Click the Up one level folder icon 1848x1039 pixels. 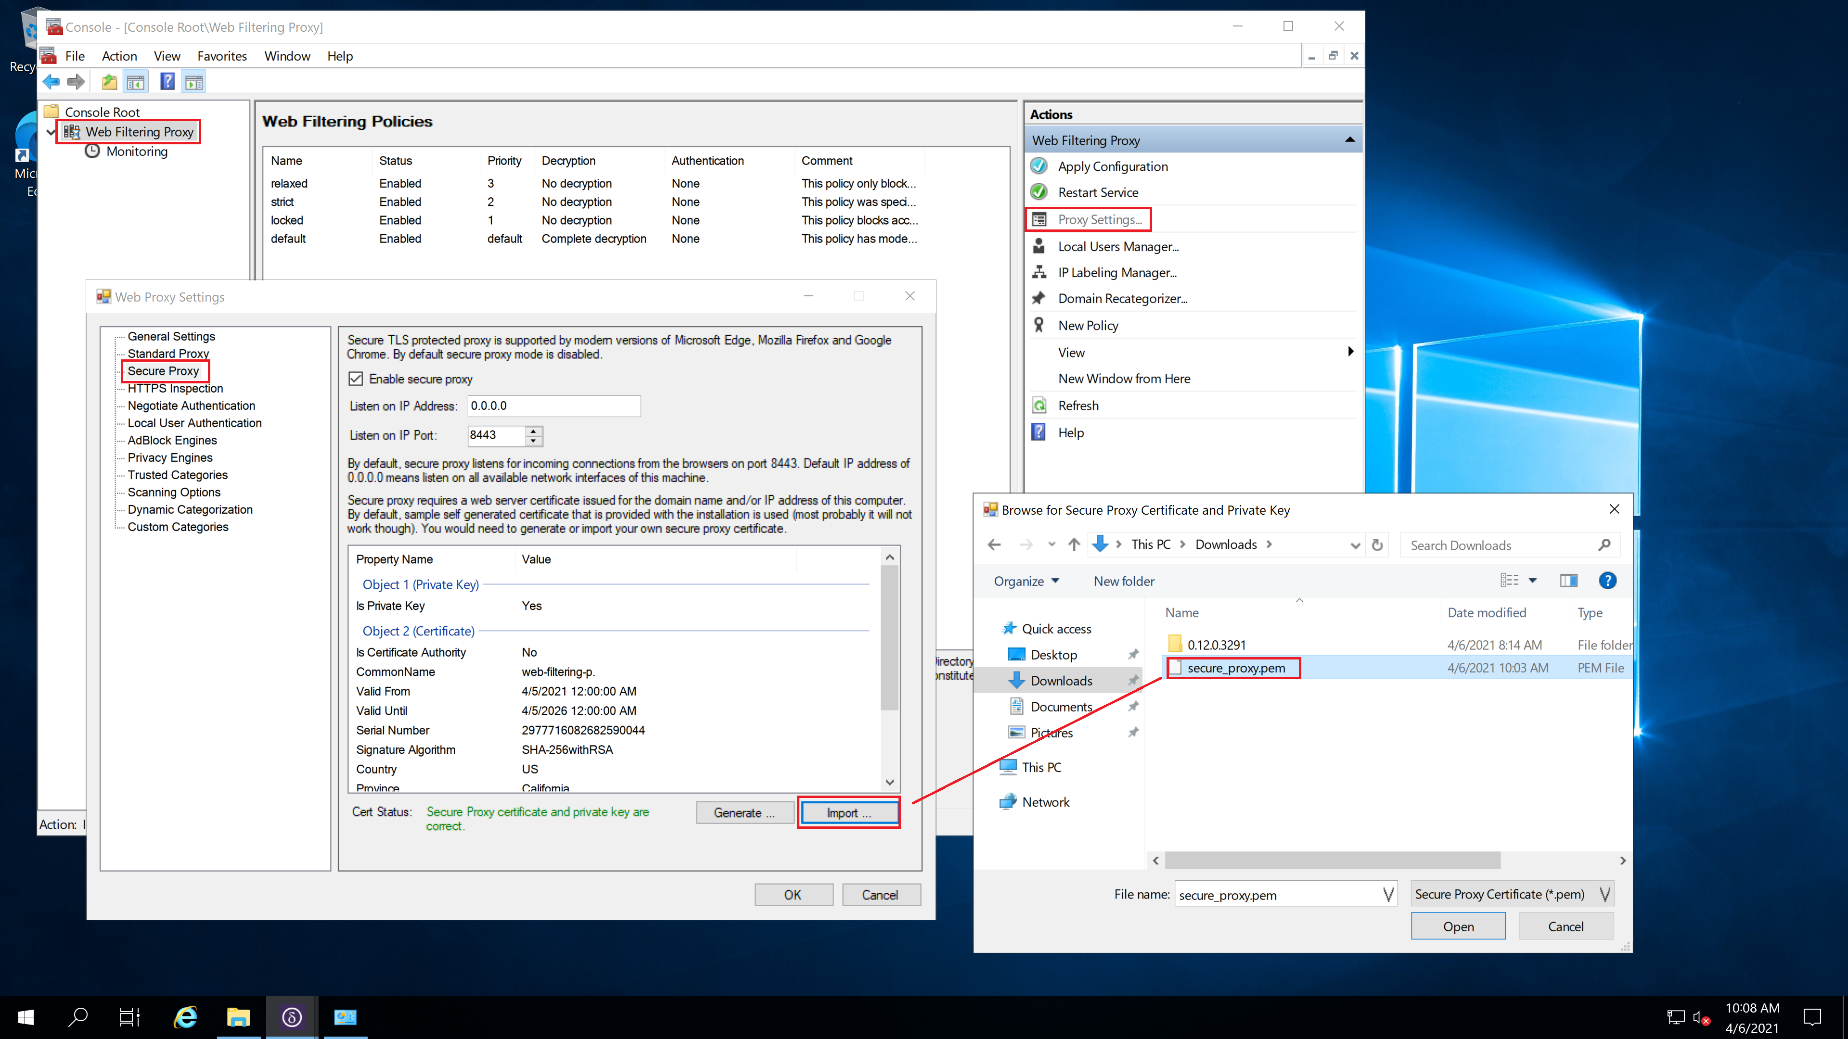coord(109,82)
